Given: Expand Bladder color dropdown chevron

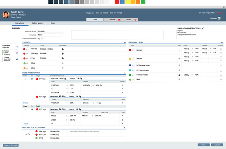Looking at the screenshot, I should (133, 59).
